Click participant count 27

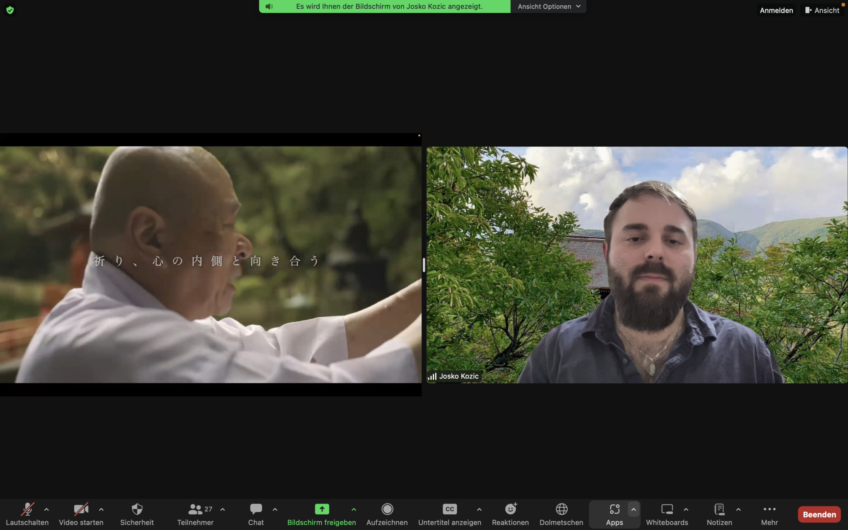208,509
